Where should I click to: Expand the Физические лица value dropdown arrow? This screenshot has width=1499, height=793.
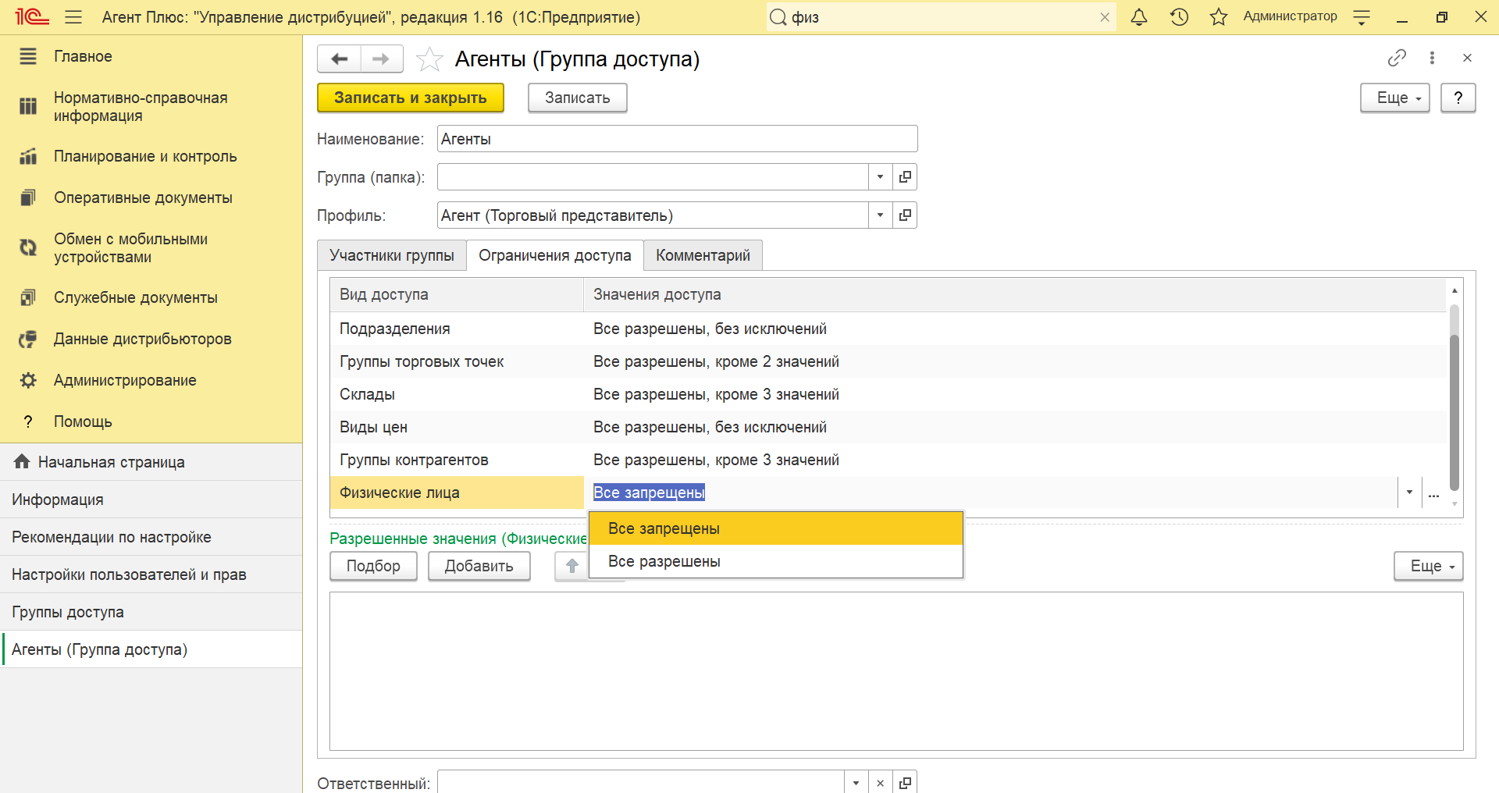1409,493
